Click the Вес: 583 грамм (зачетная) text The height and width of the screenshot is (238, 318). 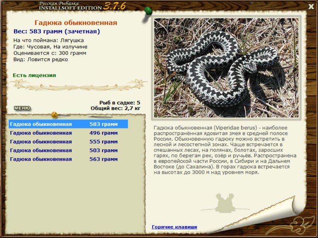coord(57,31)
